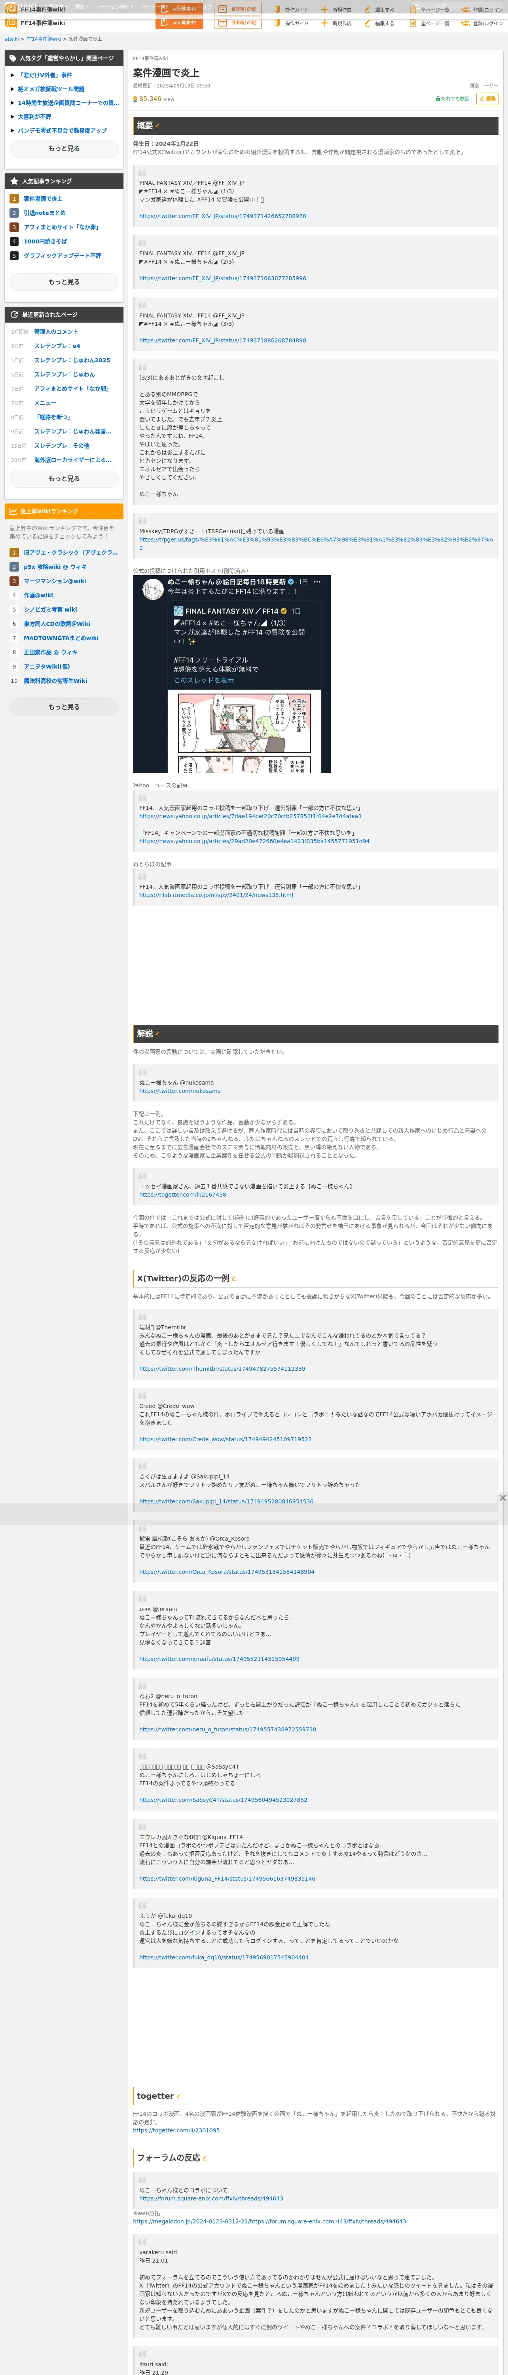Image resolution: width=508 pixels, height=2375 pixels.
Task: Open rank 1 article 案件漫画で炎上
Action: (x=44, y=198)
